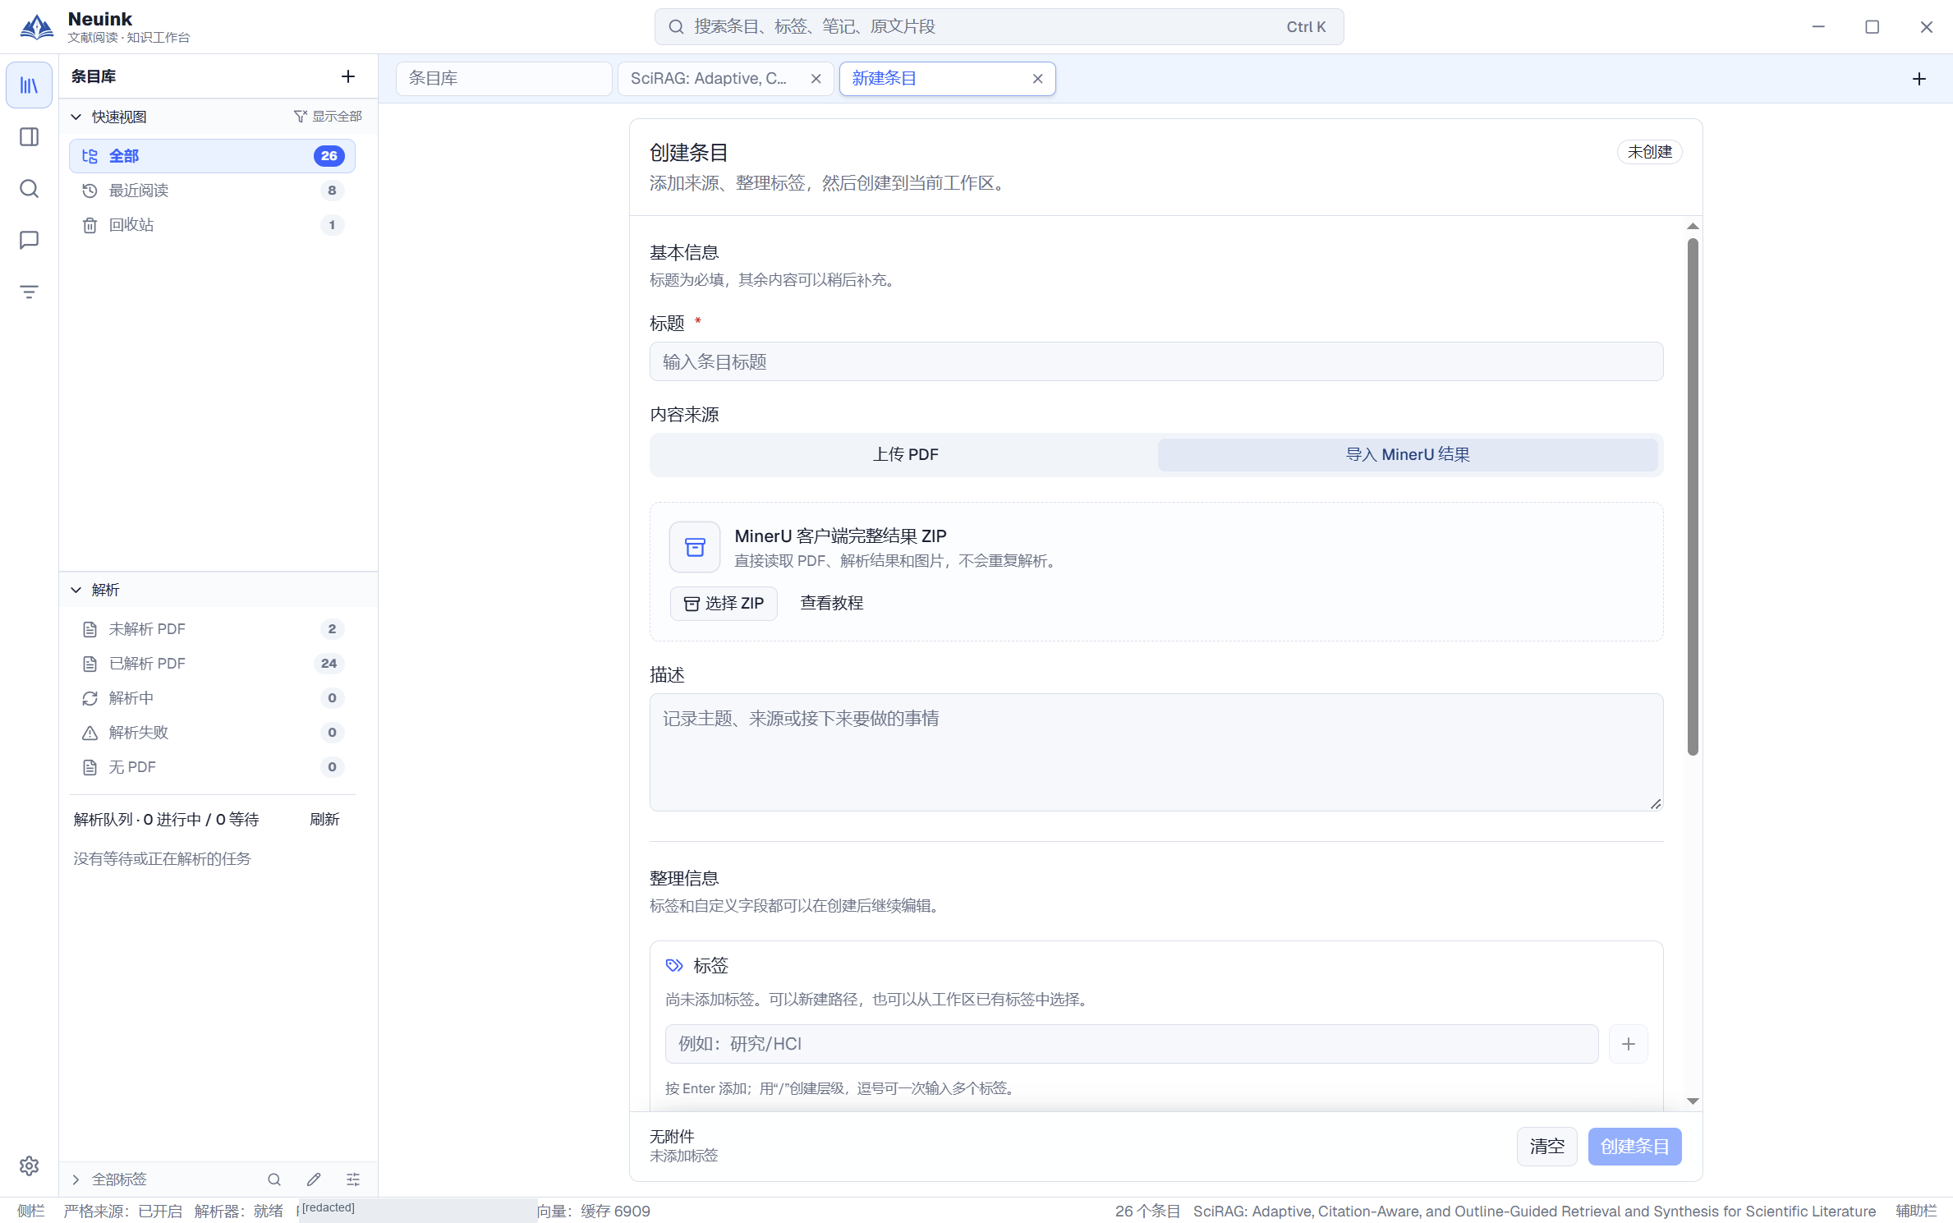Image resolution: width=1953 pixels, height=1223 pixels.
Task: Collapse the 快速视图 section
Action: pos(76,117)
